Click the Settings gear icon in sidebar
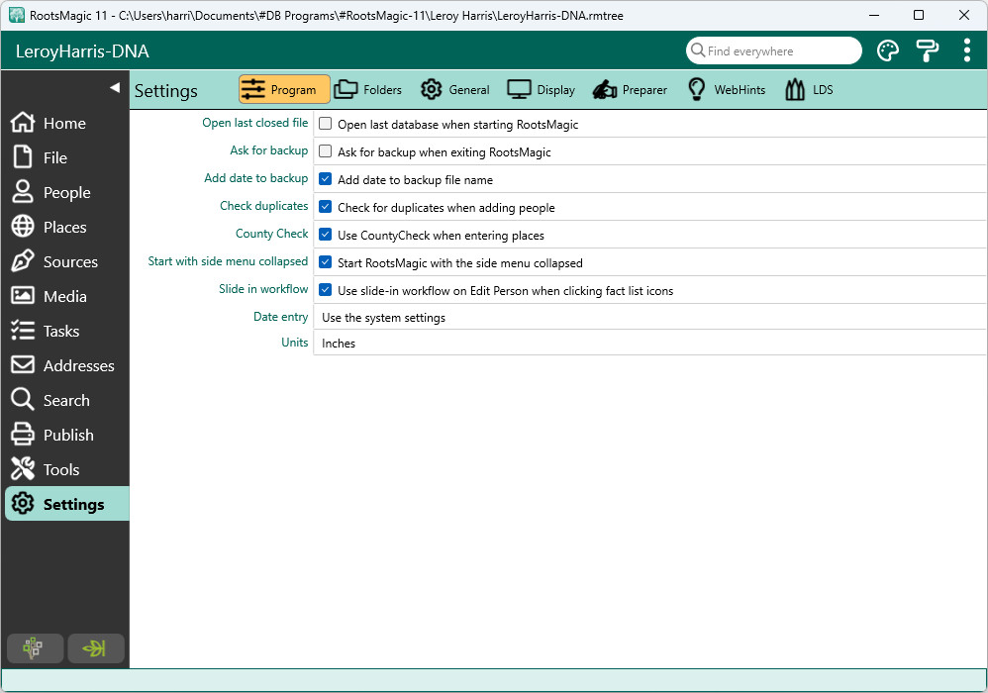The width and height of the screenshot is (988, 693). 23,503
